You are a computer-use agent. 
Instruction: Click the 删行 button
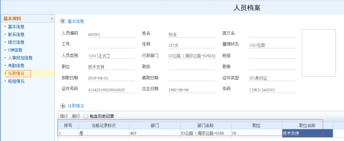coord(76,116)
